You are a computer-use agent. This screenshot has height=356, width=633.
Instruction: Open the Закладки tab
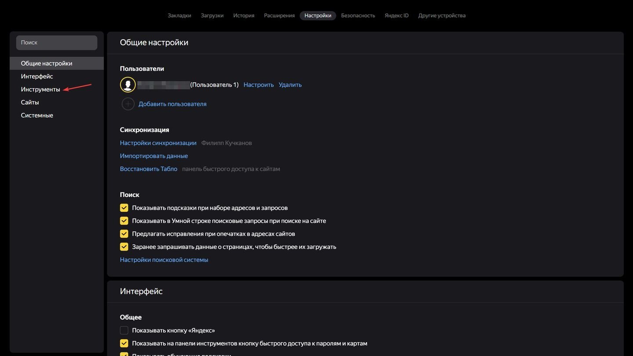coord(179,15)
